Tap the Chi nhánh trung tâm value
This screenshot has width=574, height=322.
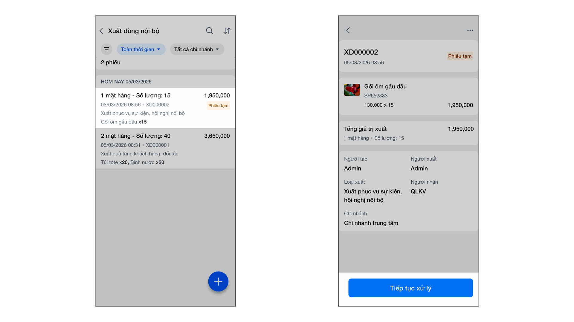[371, 223]
